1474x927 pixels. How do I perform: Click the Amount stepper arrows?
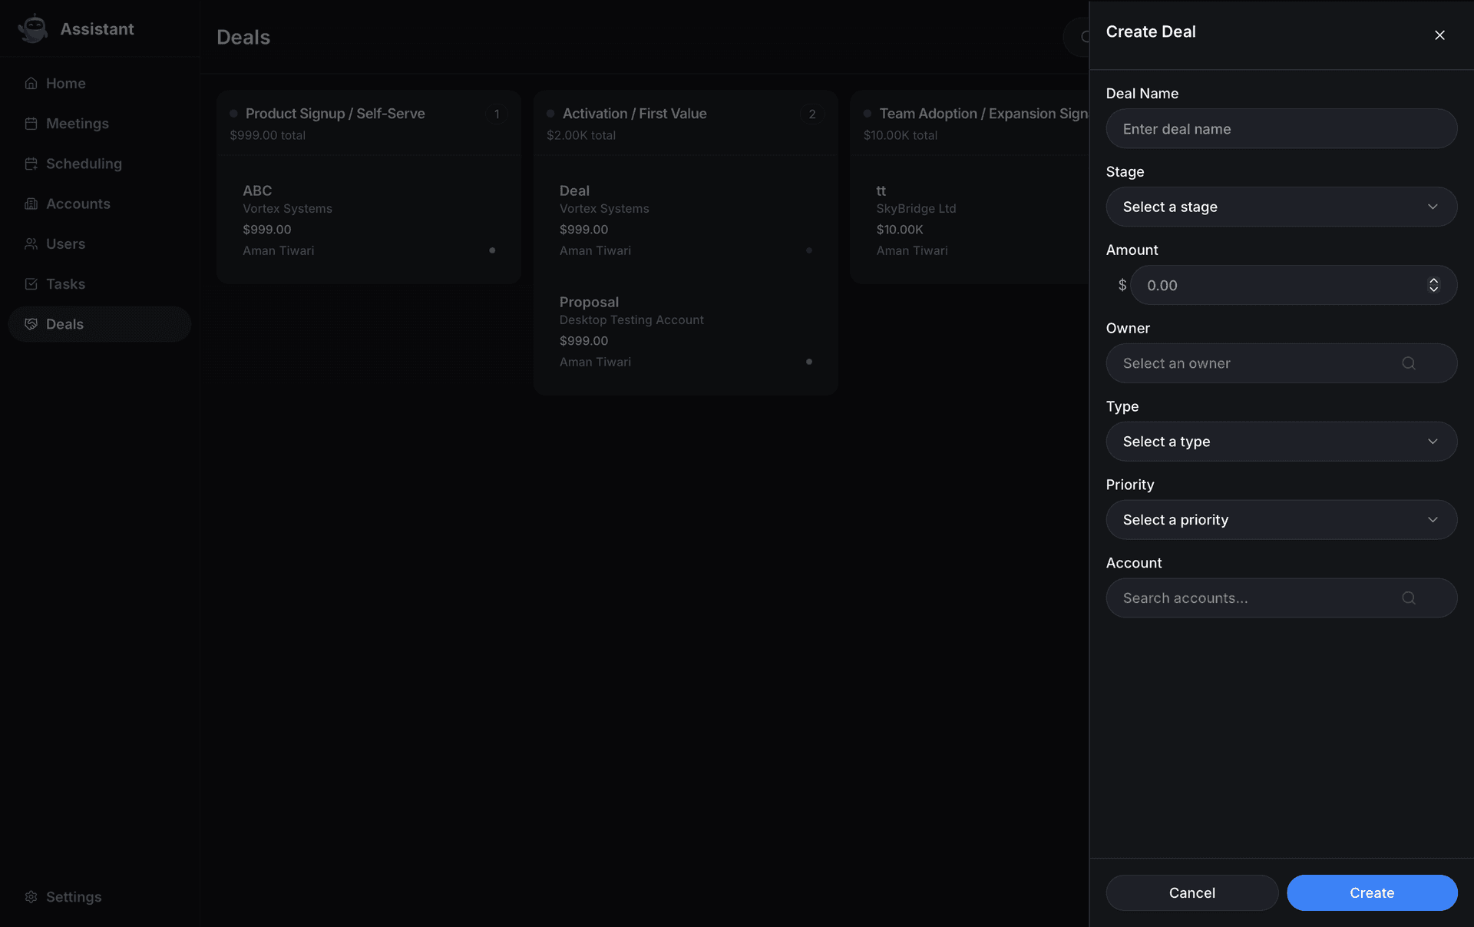pyautogui.click(x=1433, y=285)
